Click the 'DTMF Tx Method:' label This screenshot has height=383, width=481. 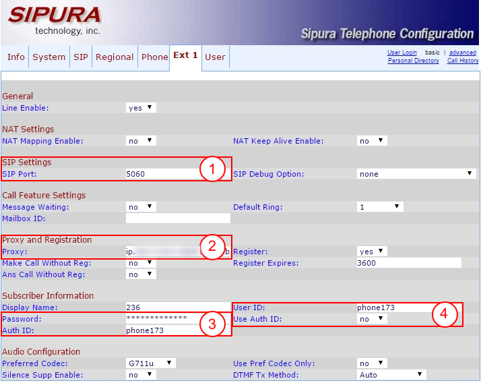click(x=265, y=375)
